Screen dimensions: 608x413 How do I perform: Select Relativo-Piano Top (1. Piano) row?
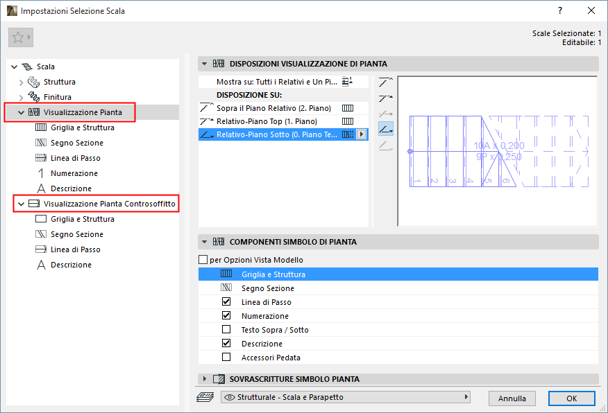[x=283, y=121]
